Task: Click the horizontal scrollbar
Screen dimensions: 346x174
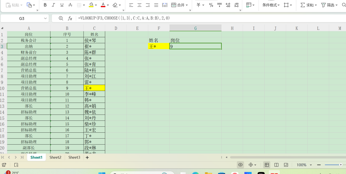Action: tap(288, 157)
